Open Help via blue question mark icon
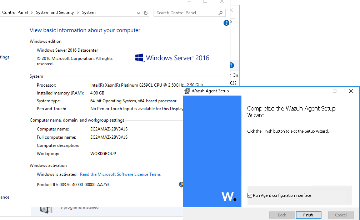 [x=226, y=22]
